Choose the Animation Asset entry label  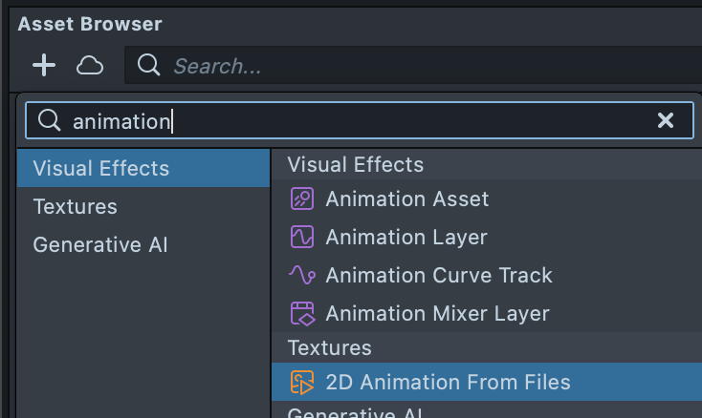(x=406, y=199)
